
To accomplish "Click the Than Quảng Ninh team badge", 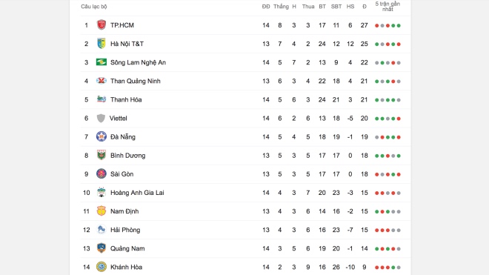I will [102, 81].
